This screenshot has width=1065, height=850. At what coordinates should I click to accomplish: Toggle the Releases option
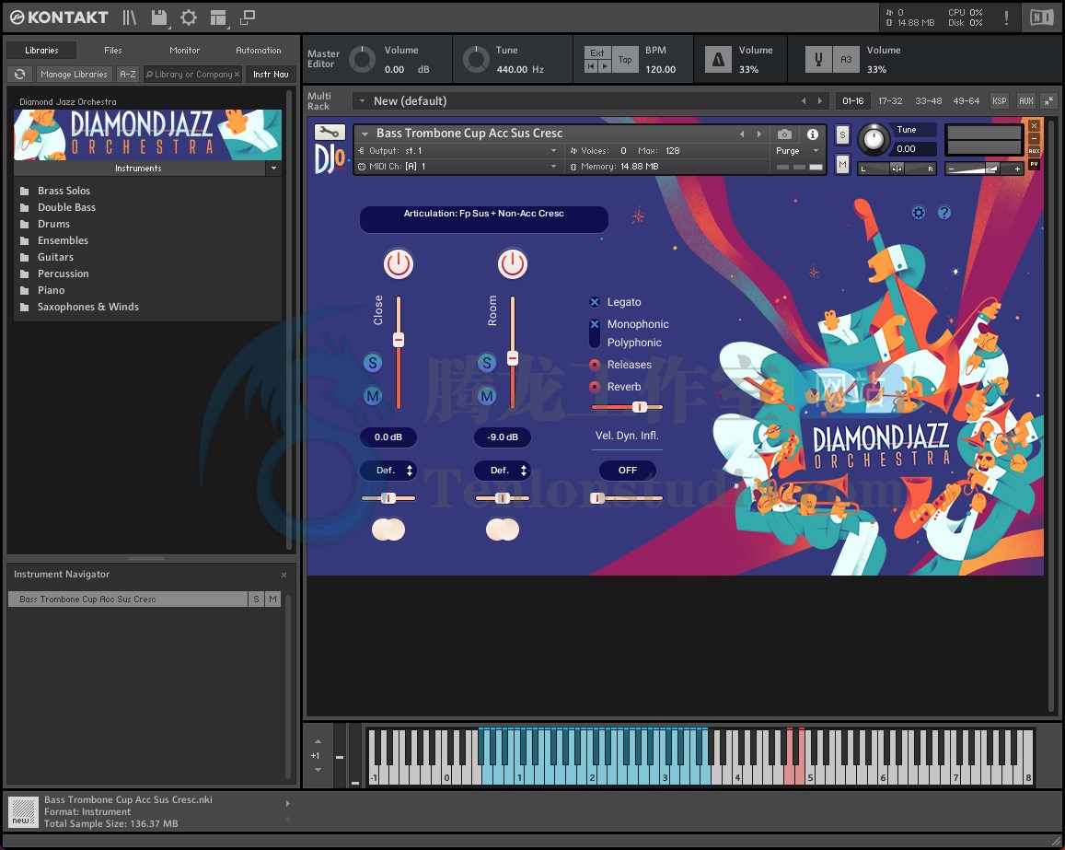click(595, 364)
